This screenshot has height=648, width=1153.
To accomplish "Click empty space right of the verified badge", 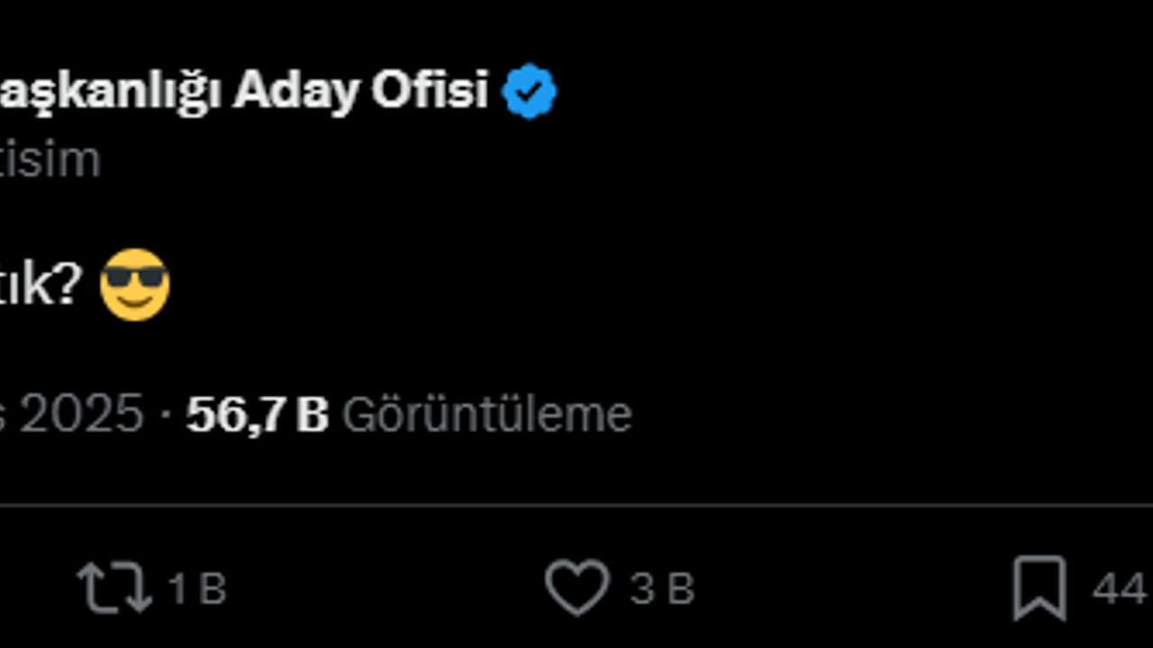I will pos(811,91).
